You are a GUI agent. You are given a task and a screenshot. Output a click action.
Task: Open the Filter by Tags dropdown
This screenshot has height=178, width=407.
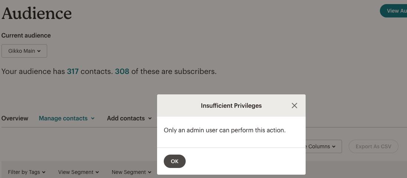tap(27, 172)
